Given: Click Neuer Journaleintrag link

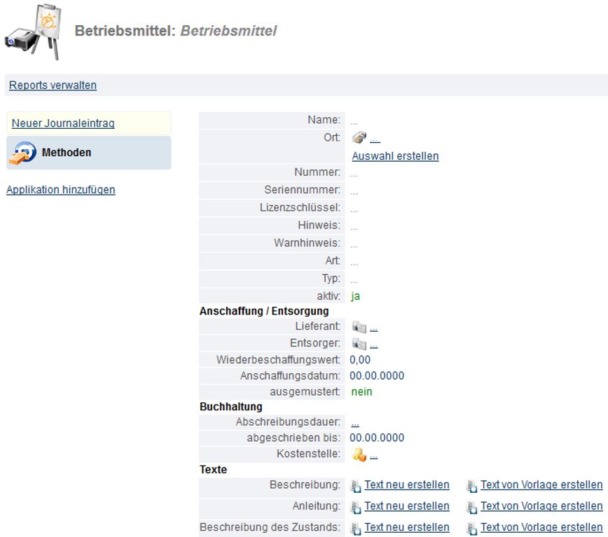Looking at the screenshot, I should [x=63, y=123].
